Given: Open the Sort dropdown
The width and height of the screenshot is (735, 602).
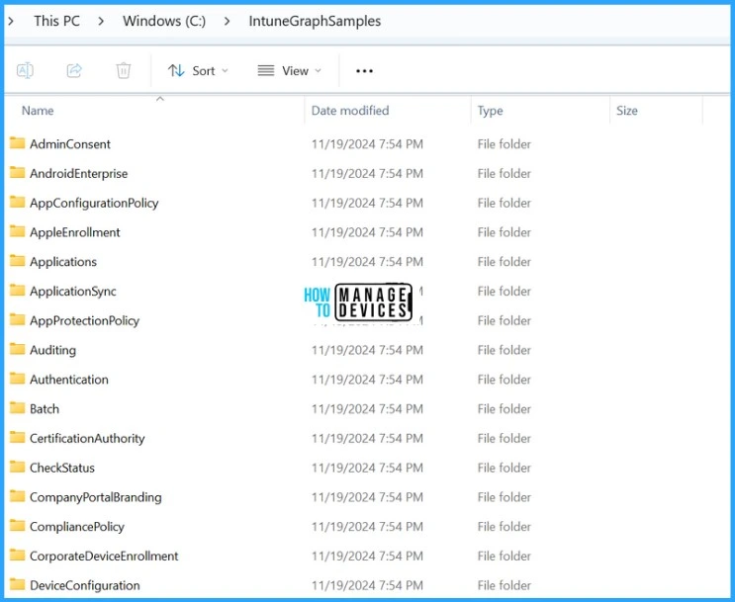Looking at the screenshot, I should [x=198, y=71].
